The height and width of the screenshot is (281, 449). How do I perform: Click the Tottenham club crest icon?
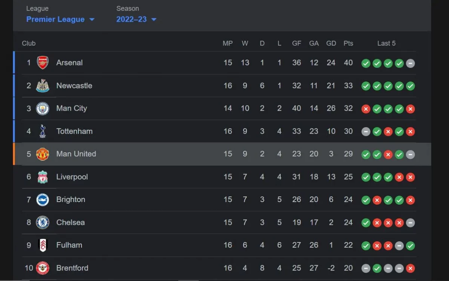(43, 131)
